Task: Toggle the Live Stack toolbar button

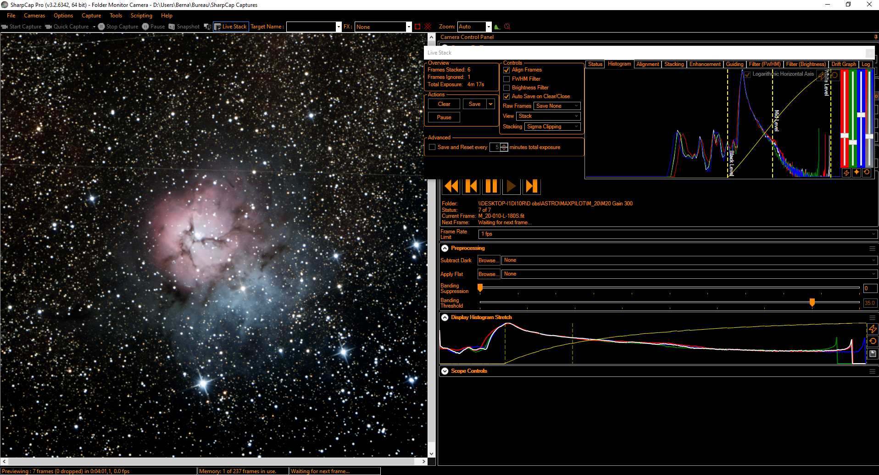Action: [x=231, y=27]
